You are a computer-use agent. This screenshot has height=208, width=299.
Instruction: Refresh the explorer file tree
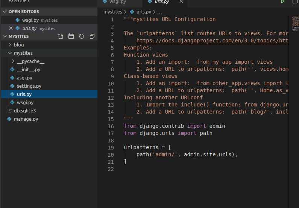tap(82, 36)
